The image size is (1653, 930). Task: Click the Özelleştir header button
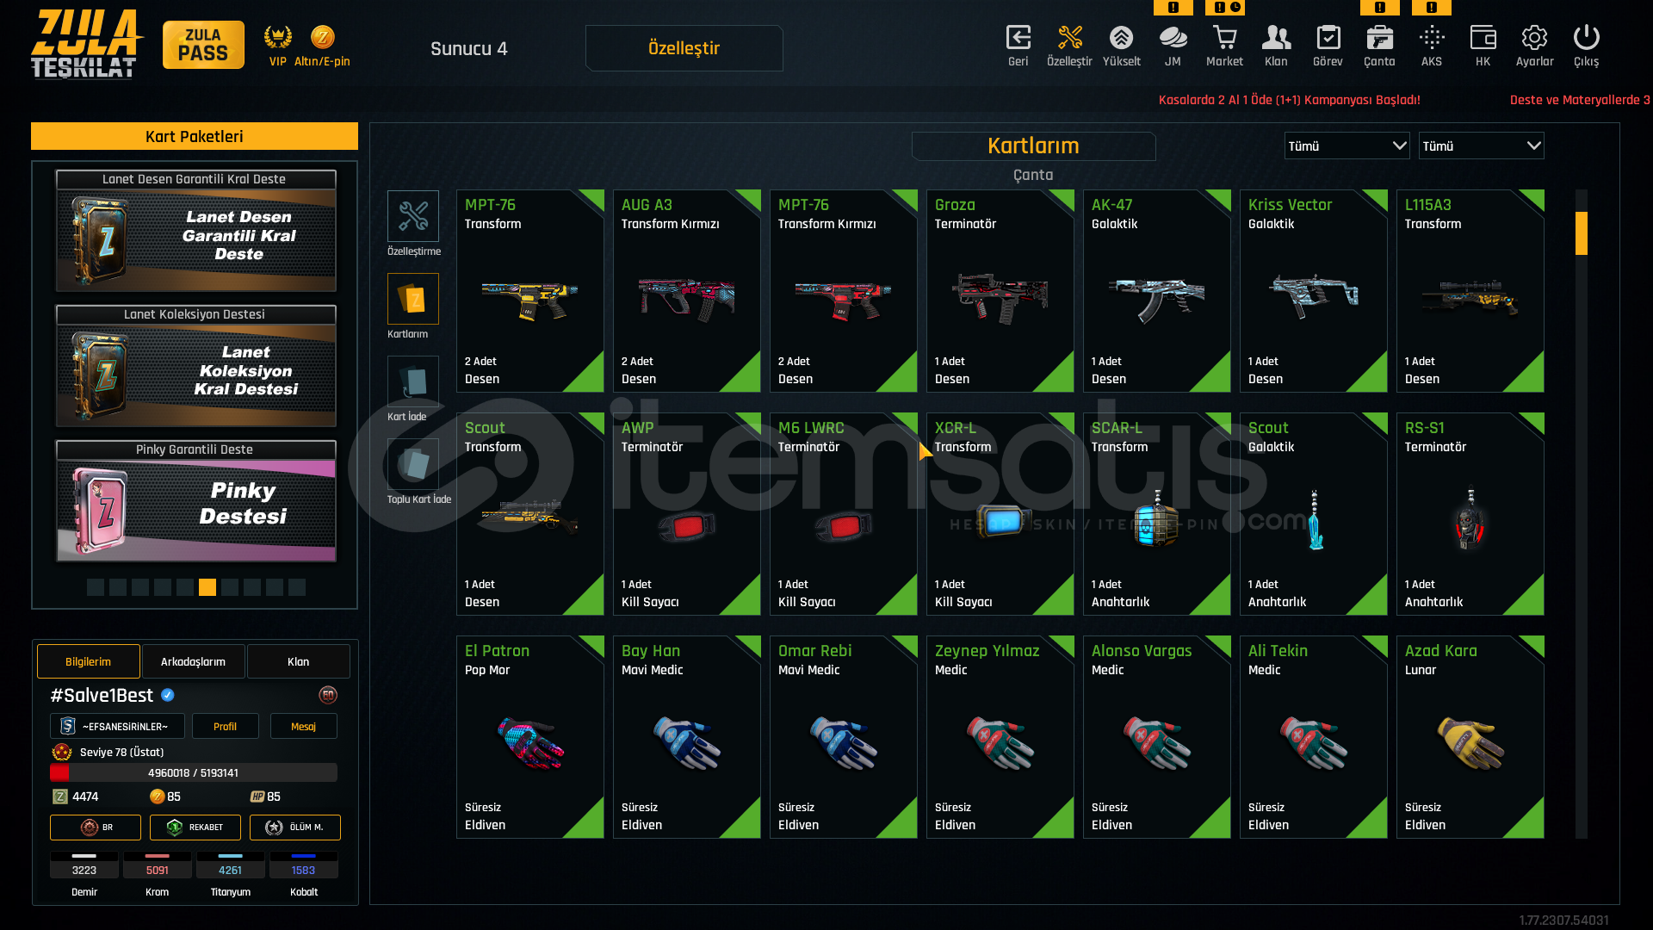pyautogui.click(x=684, y=48)
